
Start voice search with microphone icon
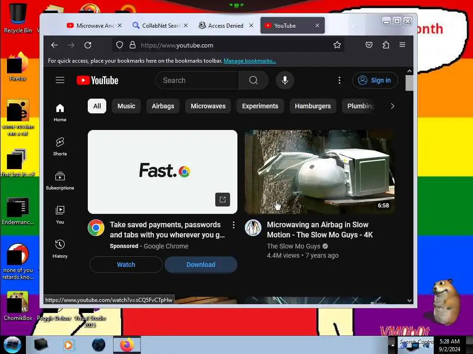click(285, 80)
